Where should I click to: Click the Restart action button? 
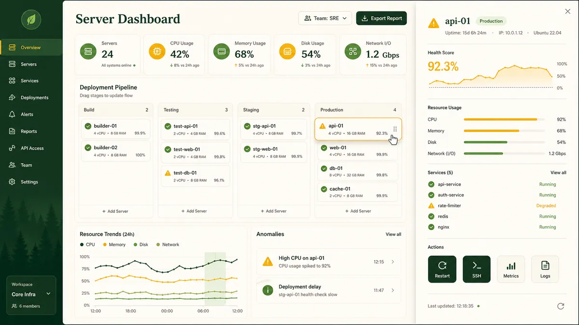pos(442,269)
